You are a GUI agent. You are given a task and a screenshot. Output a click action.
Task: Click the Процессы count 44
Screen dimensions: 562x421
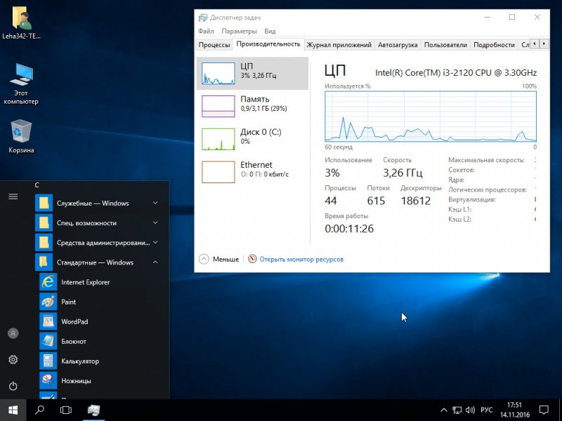[x=331, y=201]
